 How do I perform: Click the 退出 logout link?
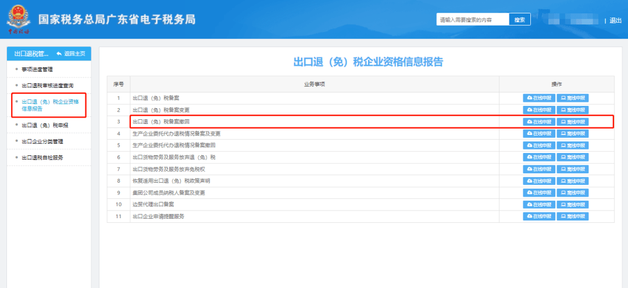click(615, 20)
